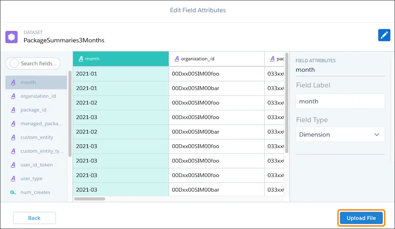Viewport: 395px width, 229px height.
Task: Click the Edit Field Attributes title
Action: point(198,10)
